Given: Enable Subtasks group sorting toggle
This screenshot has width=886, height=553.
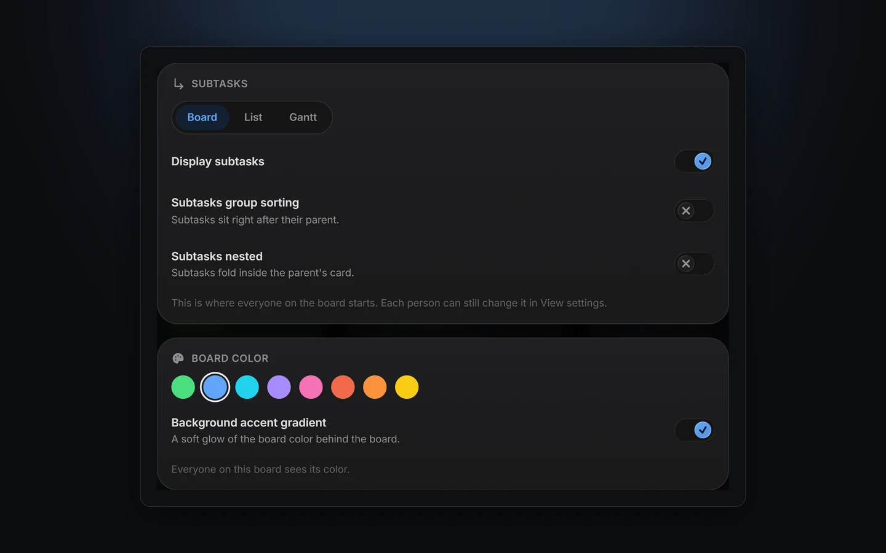Looking at the screenshot, I should pyautogui.click(x=694, y=211).
